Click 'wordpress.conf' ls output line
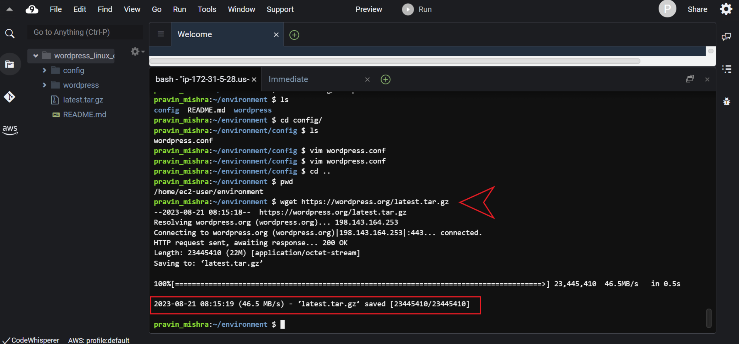The height and width of the screenshot is (344, 739). point(183,141)
